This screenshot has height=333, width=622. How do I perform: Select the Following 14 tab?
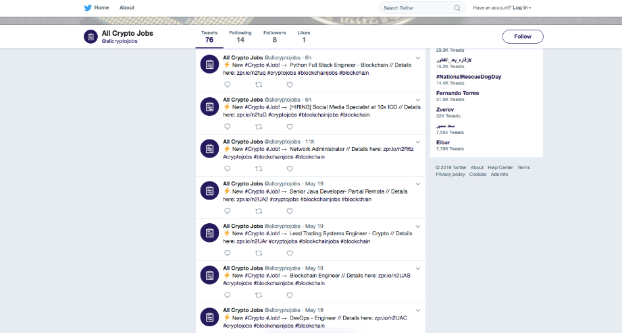coord(240,37)
